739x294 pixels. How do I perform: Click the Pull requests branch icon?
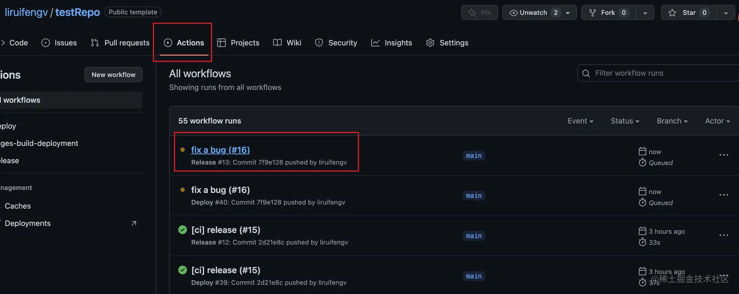[95, 43]
